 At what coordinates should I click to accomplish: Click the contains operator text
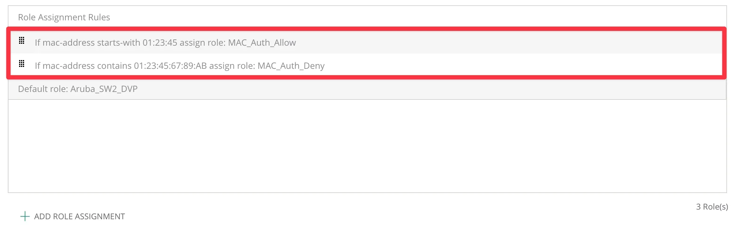point(114,66)
